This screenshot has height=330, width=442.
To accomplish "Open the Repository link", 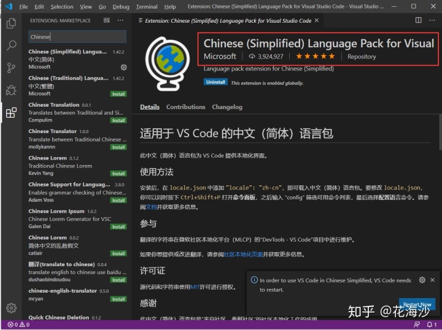I will coord(362,56).
